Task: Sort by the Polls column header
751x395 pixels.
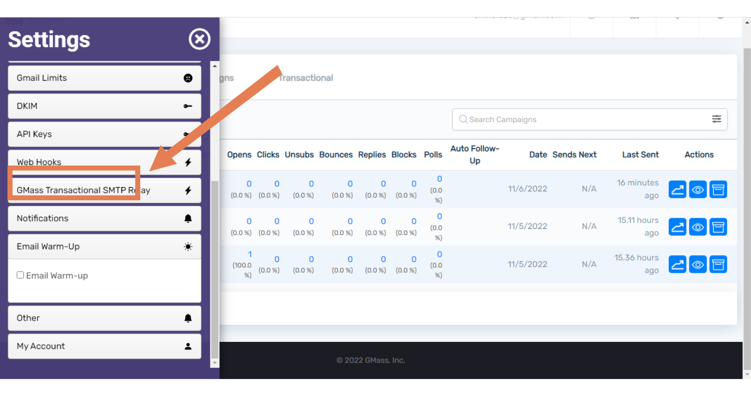Action: 433,155
